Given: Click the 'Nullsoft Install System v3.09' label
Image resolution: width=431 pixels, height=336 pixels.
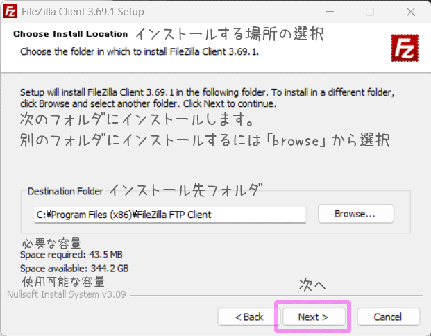Looking at the screenshot, I should tap(66, 294).
